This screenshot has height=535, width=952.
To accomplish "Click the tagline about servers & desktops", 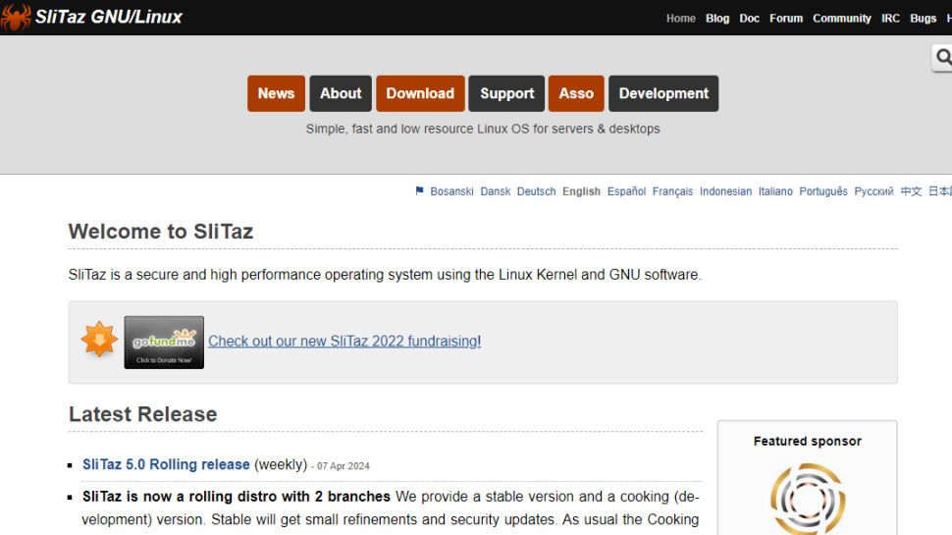I will [x=483, y=129].
